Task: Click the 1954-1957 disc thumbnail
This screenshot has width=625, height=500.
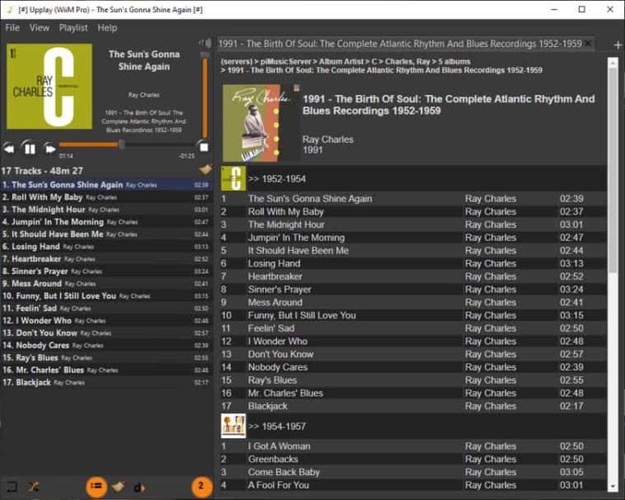Action: [233, 426]
